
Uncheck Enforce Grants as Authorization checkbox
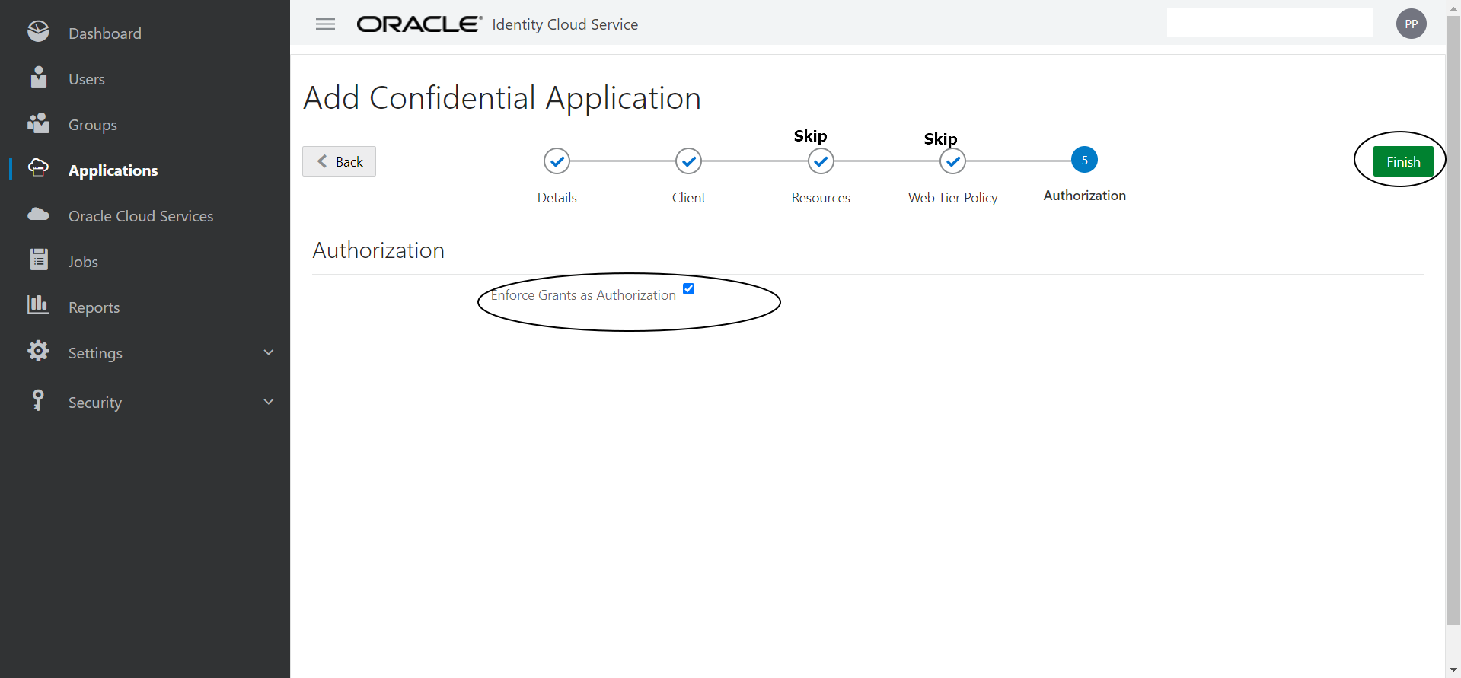tap(689, 289)
